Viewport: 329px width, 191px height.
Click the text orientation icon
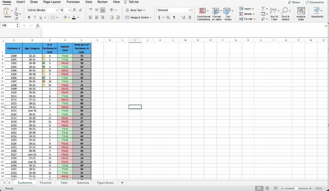(112, 10)
